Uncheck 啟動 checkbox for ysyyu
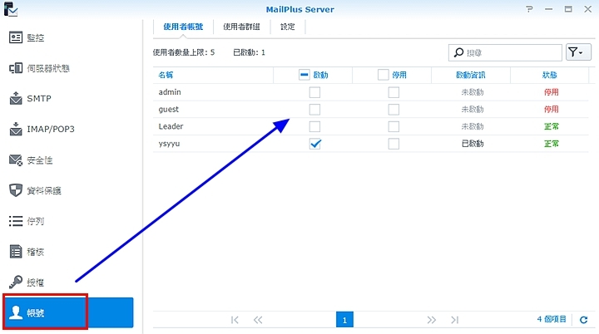 314,144
